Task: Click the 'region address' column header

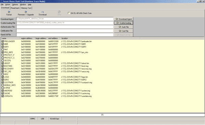Action: [x=27, y=38]
